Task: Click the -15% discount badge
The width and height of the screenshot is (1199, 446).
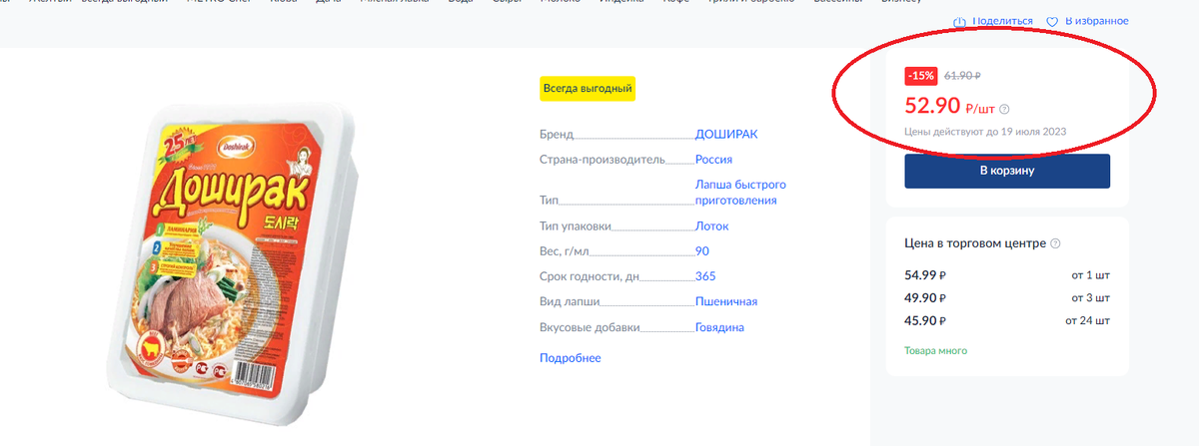Action: (x=920, y=75)
